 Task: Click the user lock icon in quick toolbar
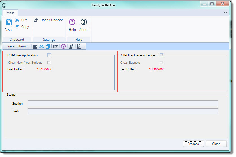(x=71, y=47)
